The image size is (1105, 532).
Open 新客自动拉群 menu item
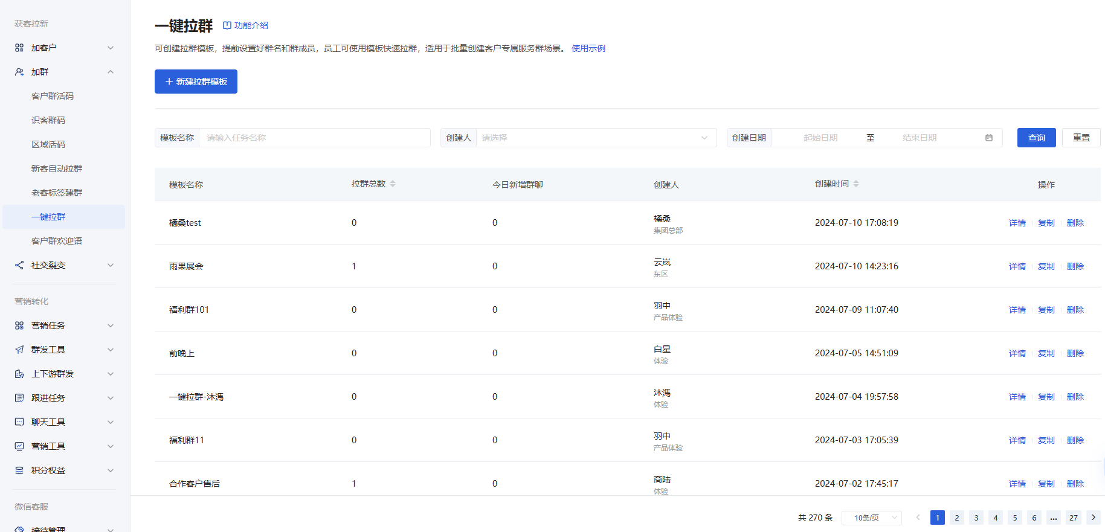[57, 168]
